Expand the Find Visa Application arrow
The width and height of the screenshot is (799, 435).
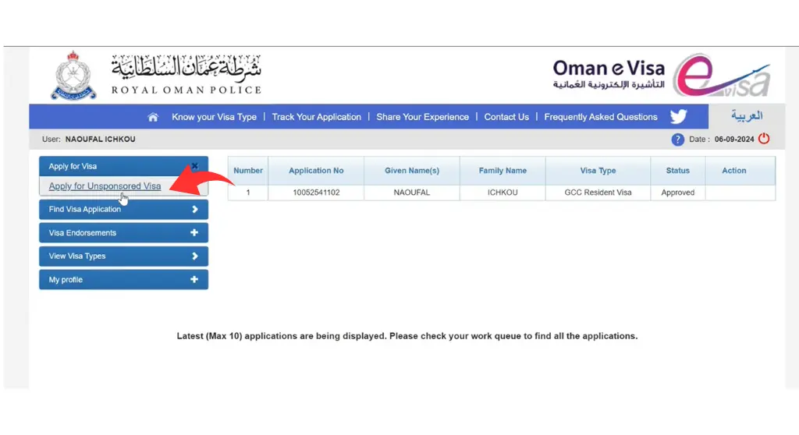click(194, 210)
